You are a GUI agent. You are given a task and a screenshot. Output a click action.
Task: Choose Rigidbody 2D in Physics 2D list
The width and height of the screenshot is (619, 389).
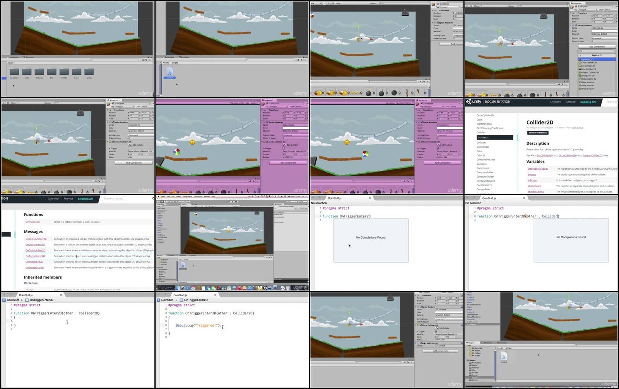coord(597,59)
